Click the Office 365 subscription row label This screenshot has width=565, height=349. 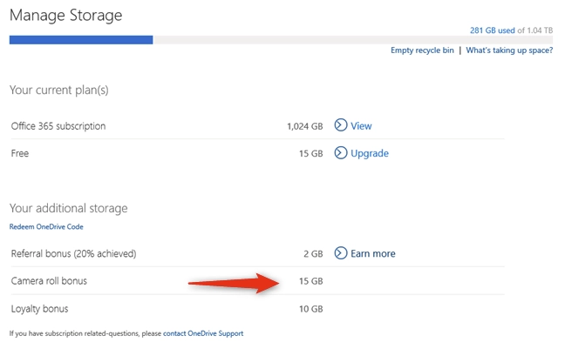58,126
